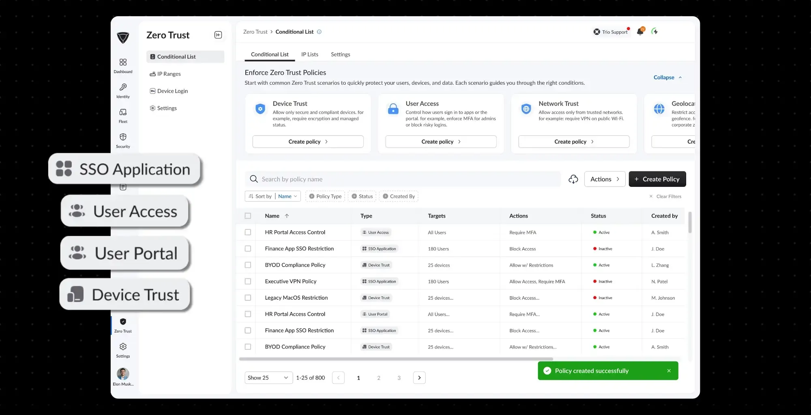811x415 pixels.
Task: Switch to IP Lists tab
Action: 309,54
